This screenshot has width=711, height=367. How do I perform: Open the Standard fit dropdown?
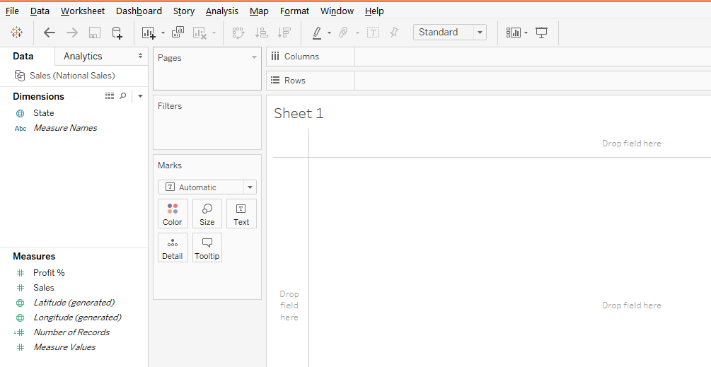click(450, 32)
